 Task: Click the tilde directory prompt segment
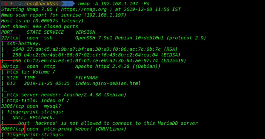(x=68, y=4)
